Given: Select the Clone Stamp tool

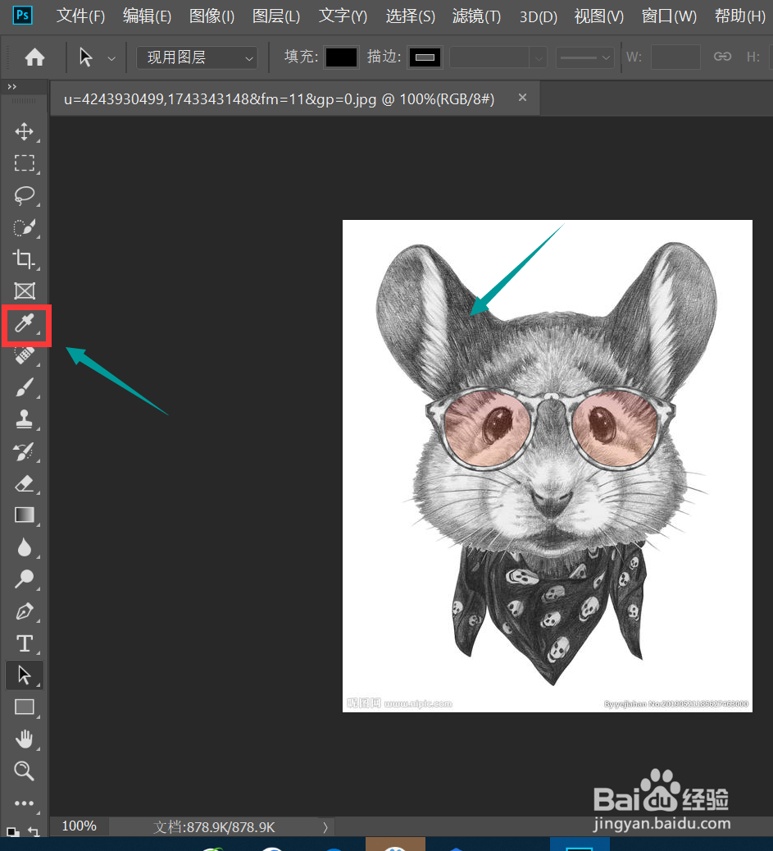Looking at the screenshot, I should 25,419.
